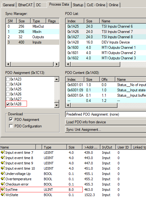This screenshot has height=197, width=146.
Task: Click the WcState variable icon
Action: 3,195
